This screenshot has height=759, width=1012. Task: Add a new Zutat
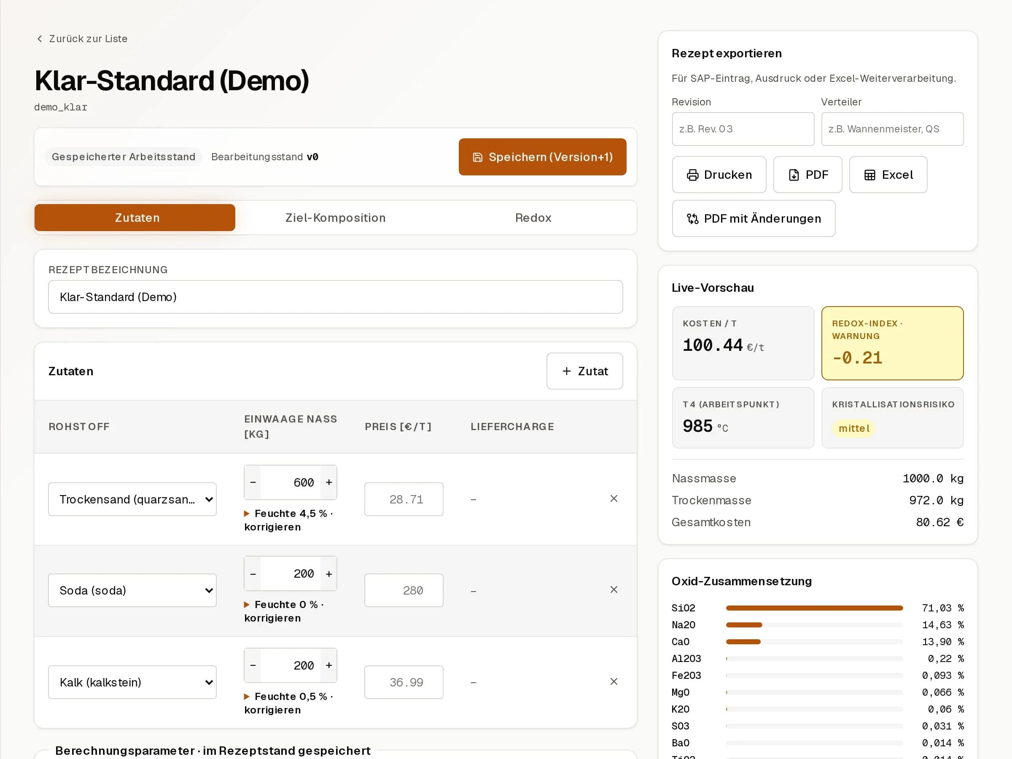point(584,371)
